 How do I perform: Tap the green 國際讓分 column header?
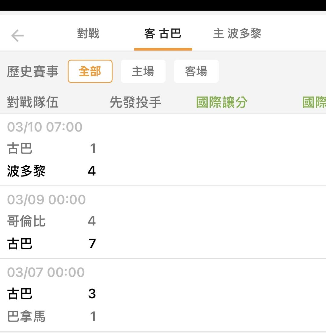pos(222,103)
